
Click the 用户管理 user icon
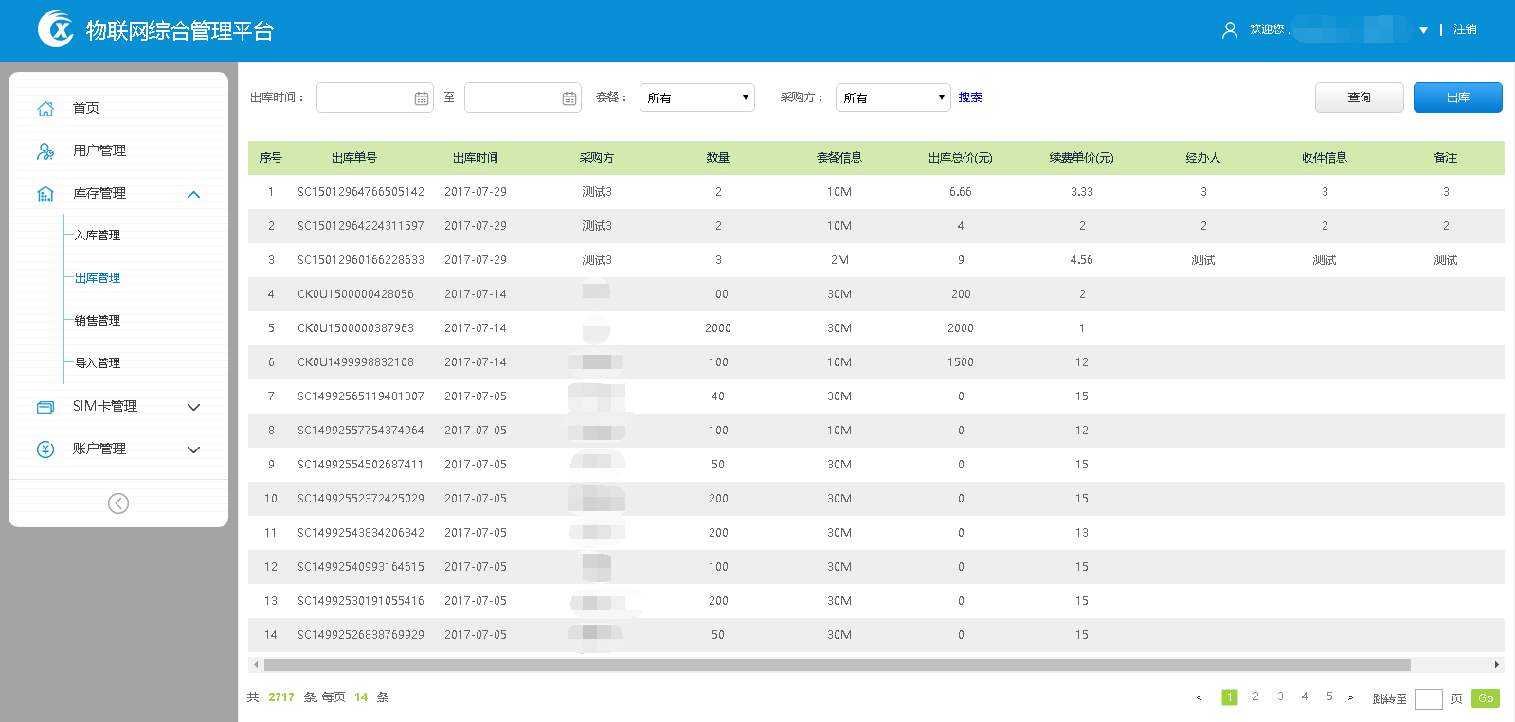coord(45,151)
